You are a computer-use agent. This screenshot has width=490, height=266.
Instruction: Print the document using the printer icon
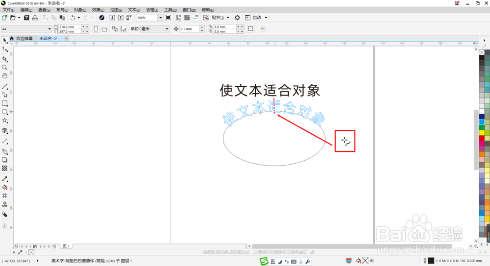tap(35, 18)
